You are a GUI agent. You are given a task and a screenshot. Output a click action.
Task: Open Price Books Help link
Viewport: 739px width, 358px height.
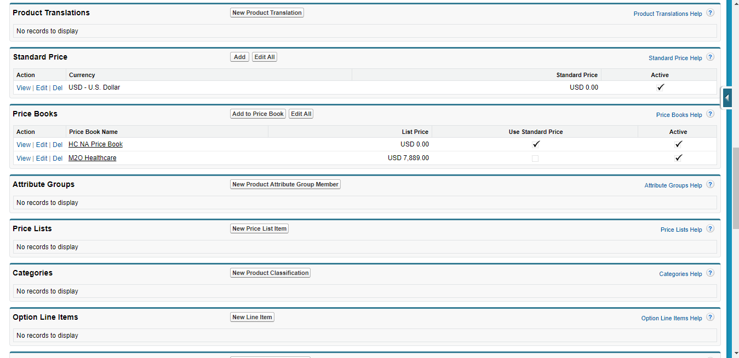click(x=679, y=115)
